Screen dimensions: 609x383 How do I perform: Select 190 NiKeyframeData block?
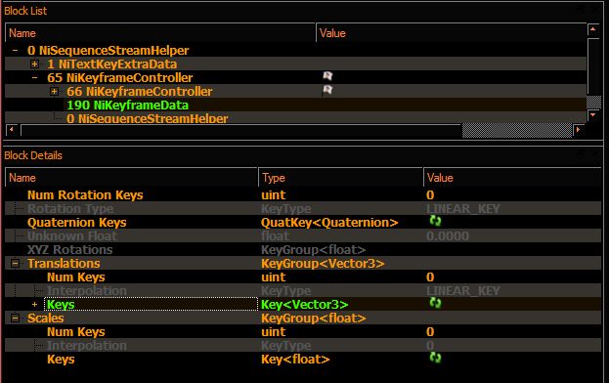point(127,106)
